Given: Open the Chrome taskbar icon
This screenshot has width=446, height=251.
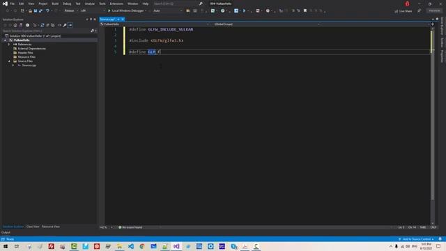Looking at the screenshot, I should (x=142, y=246).
